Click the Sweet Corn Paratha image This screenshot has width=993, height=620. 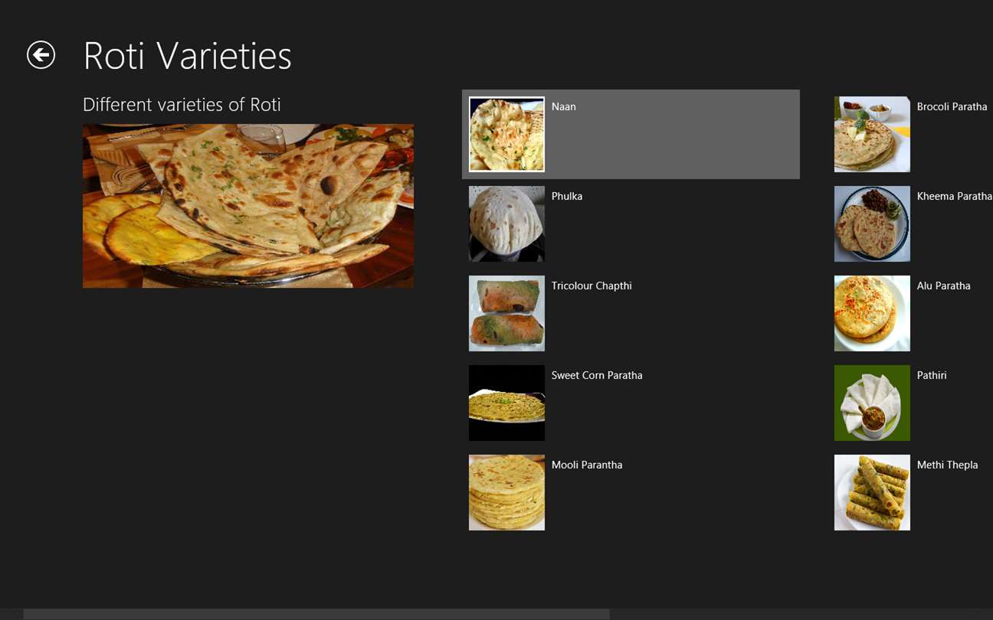click(x=506, y=403)
